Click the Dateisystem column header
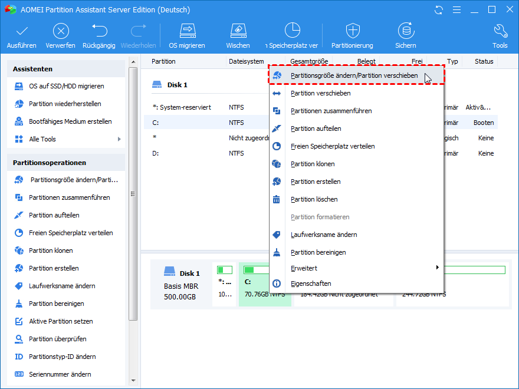519x389 pixels. 247,61
